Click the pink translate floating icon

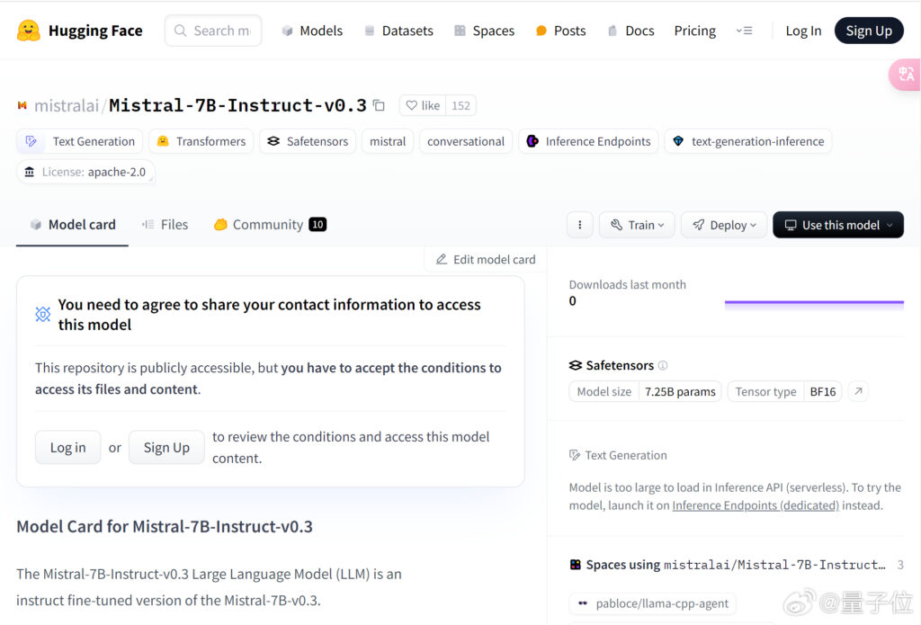click(x=905, y=75)
